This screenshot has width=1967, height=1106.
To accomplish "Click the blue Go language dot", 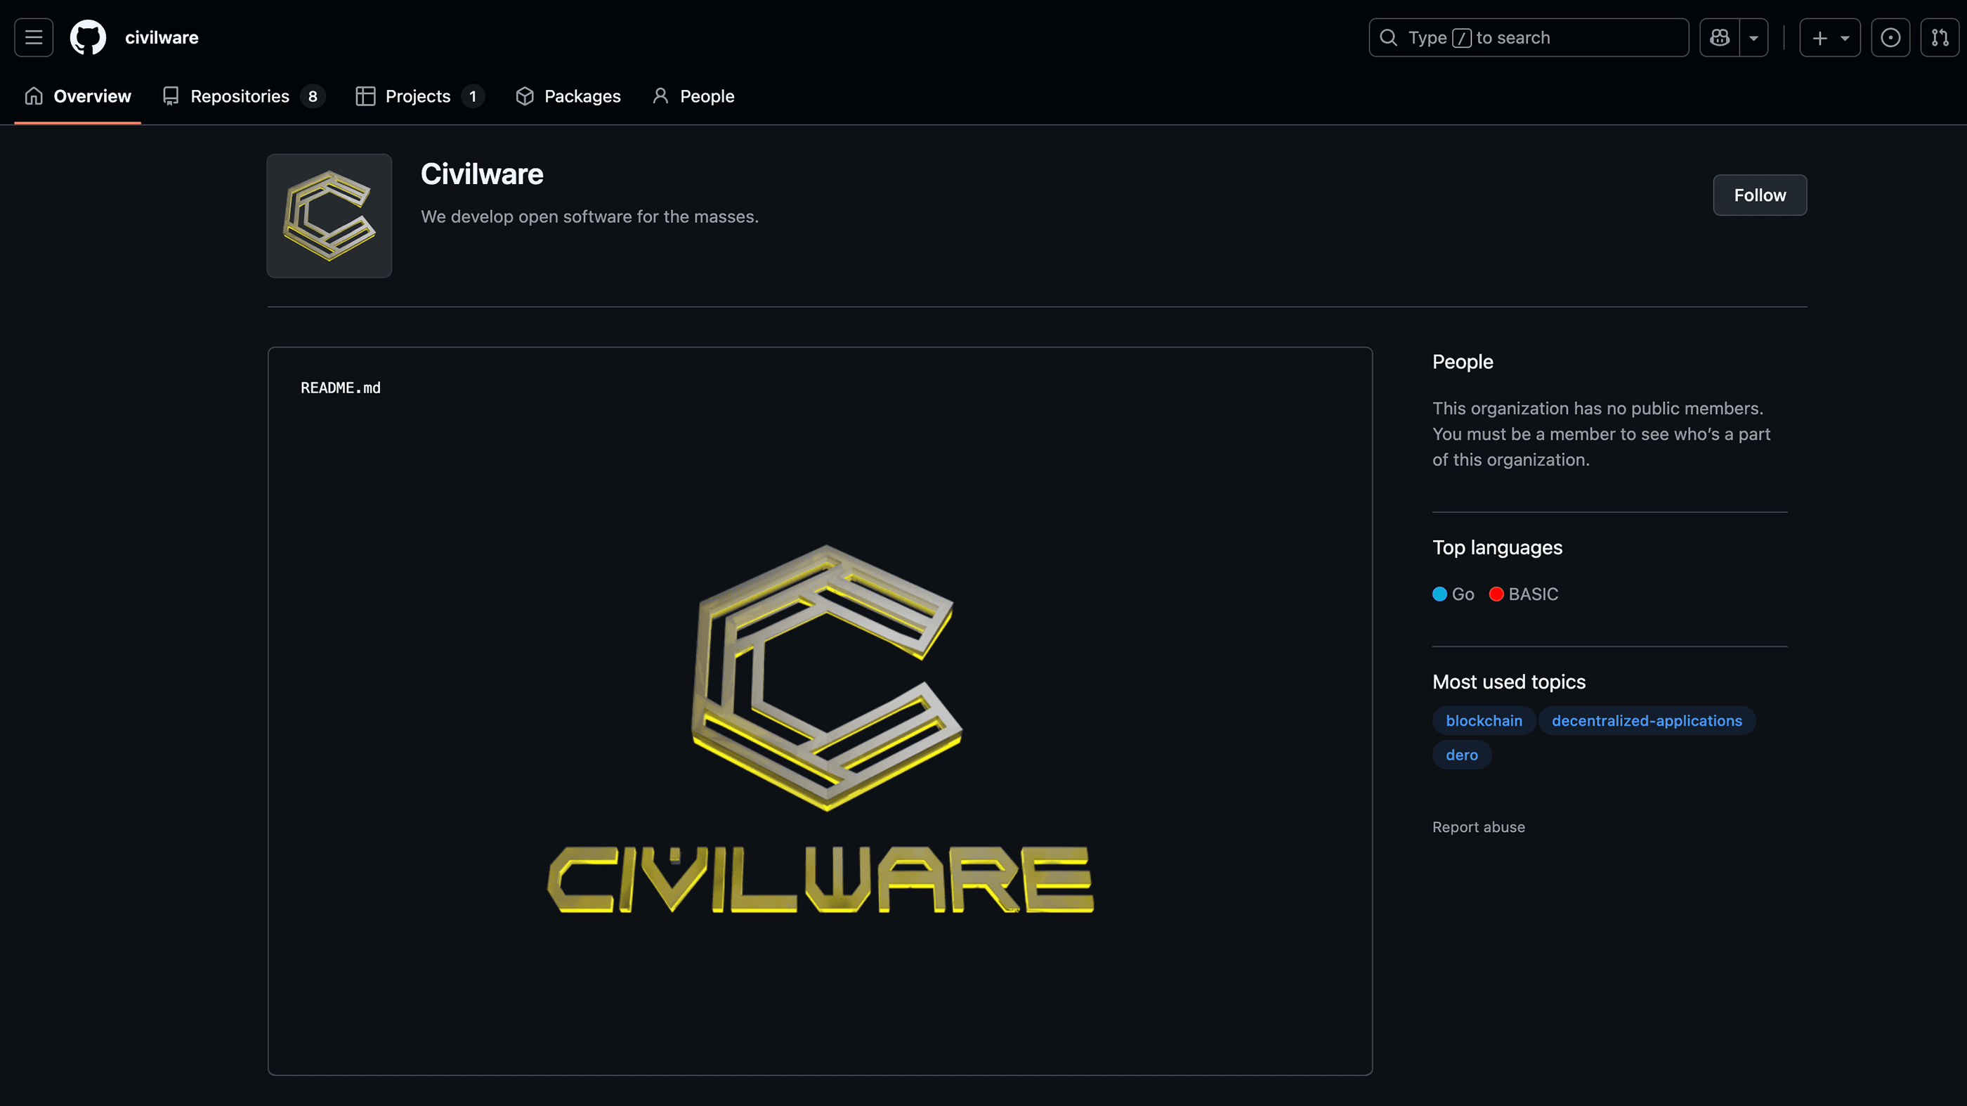I will pyautogui.click(x=1439, y=594).
